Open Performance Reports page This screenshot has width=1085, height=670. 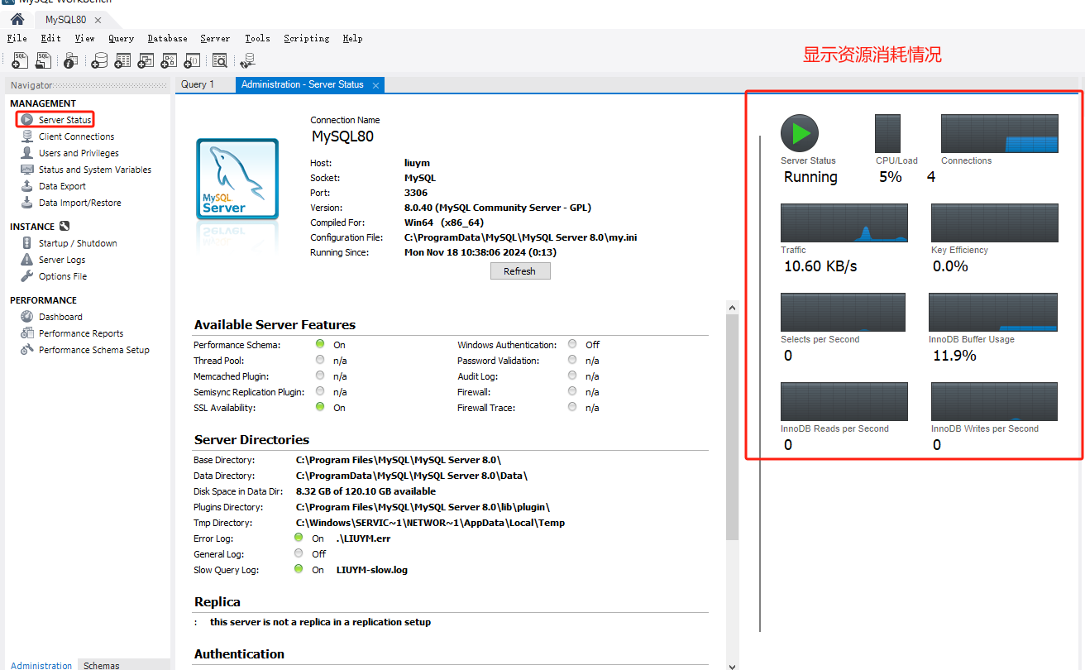coord(81,333)
